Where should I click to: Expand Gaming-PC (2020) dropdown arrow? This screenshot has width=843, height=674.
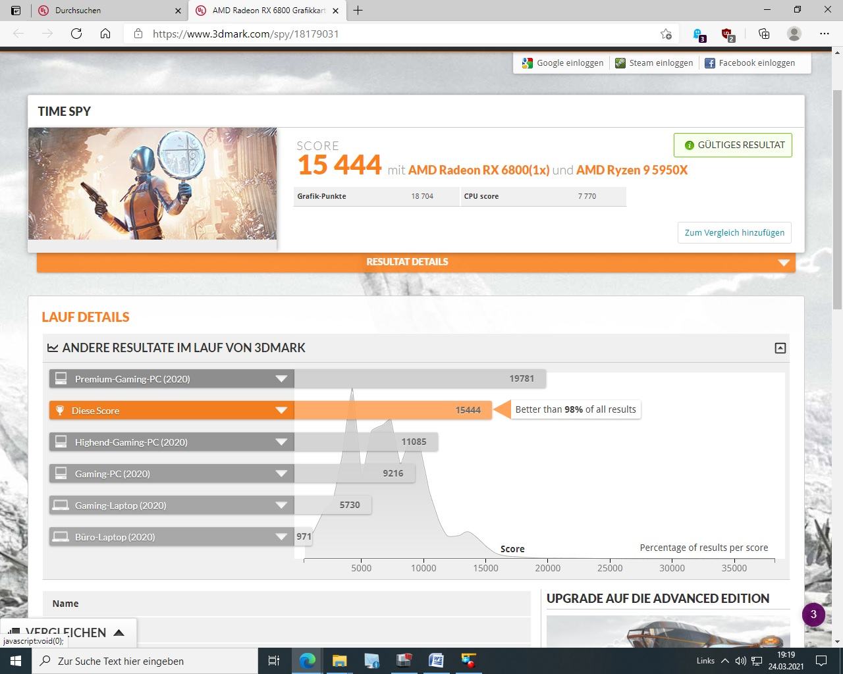281,473
